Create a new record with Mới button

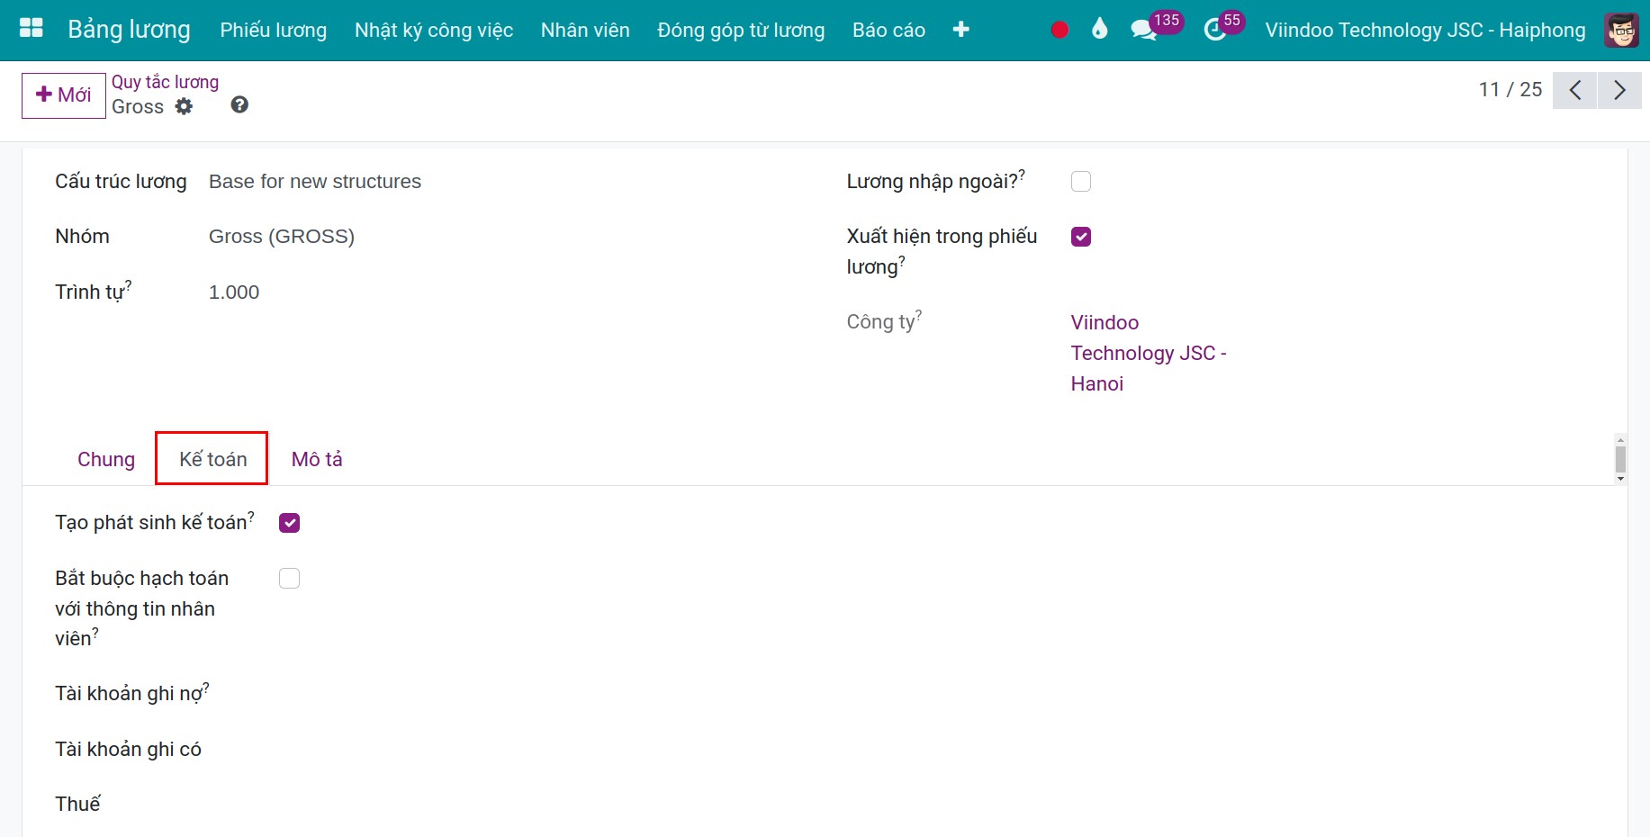tap(64, 95)
